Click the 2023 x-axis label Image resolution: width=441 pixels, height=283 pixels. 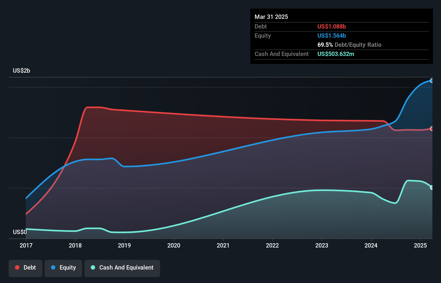coord(322,245)
